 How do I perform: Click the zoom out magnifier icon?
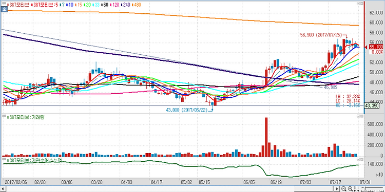click(344, 188)
